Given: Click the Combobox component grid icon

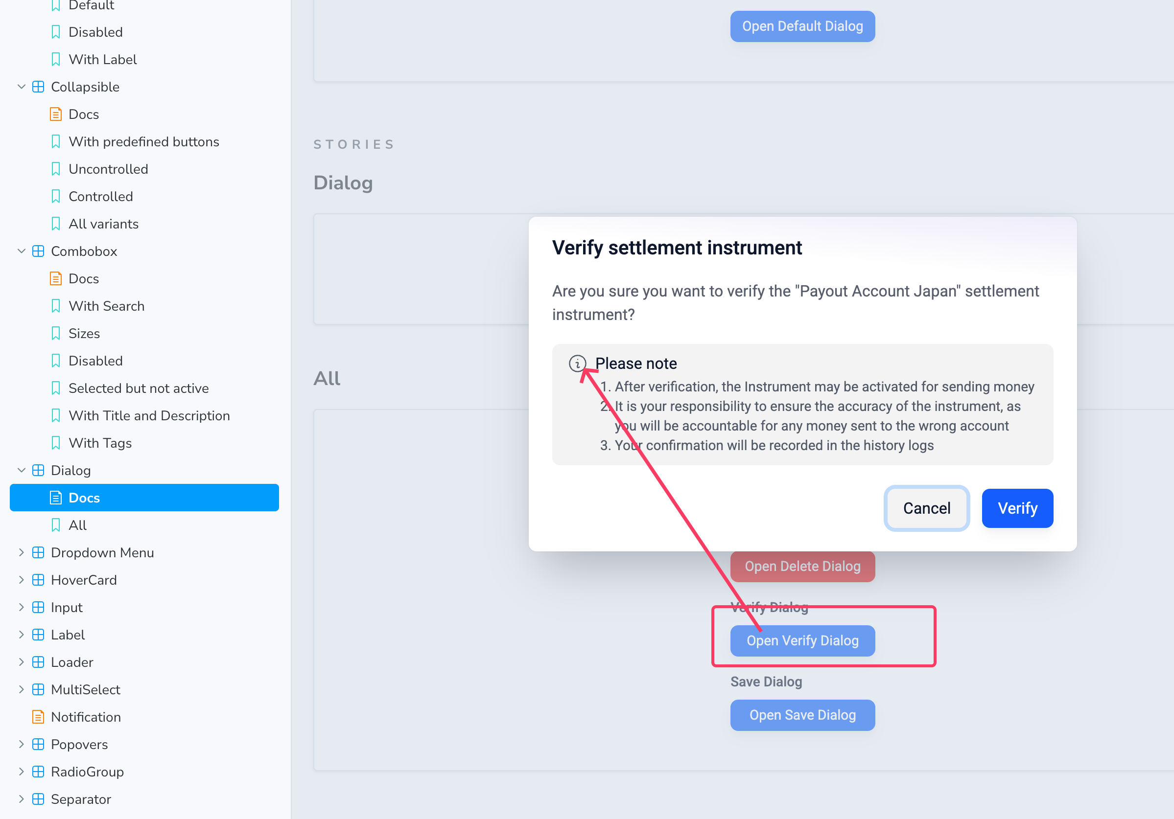Looking at the screenshot, I should (x=38, y=251).
